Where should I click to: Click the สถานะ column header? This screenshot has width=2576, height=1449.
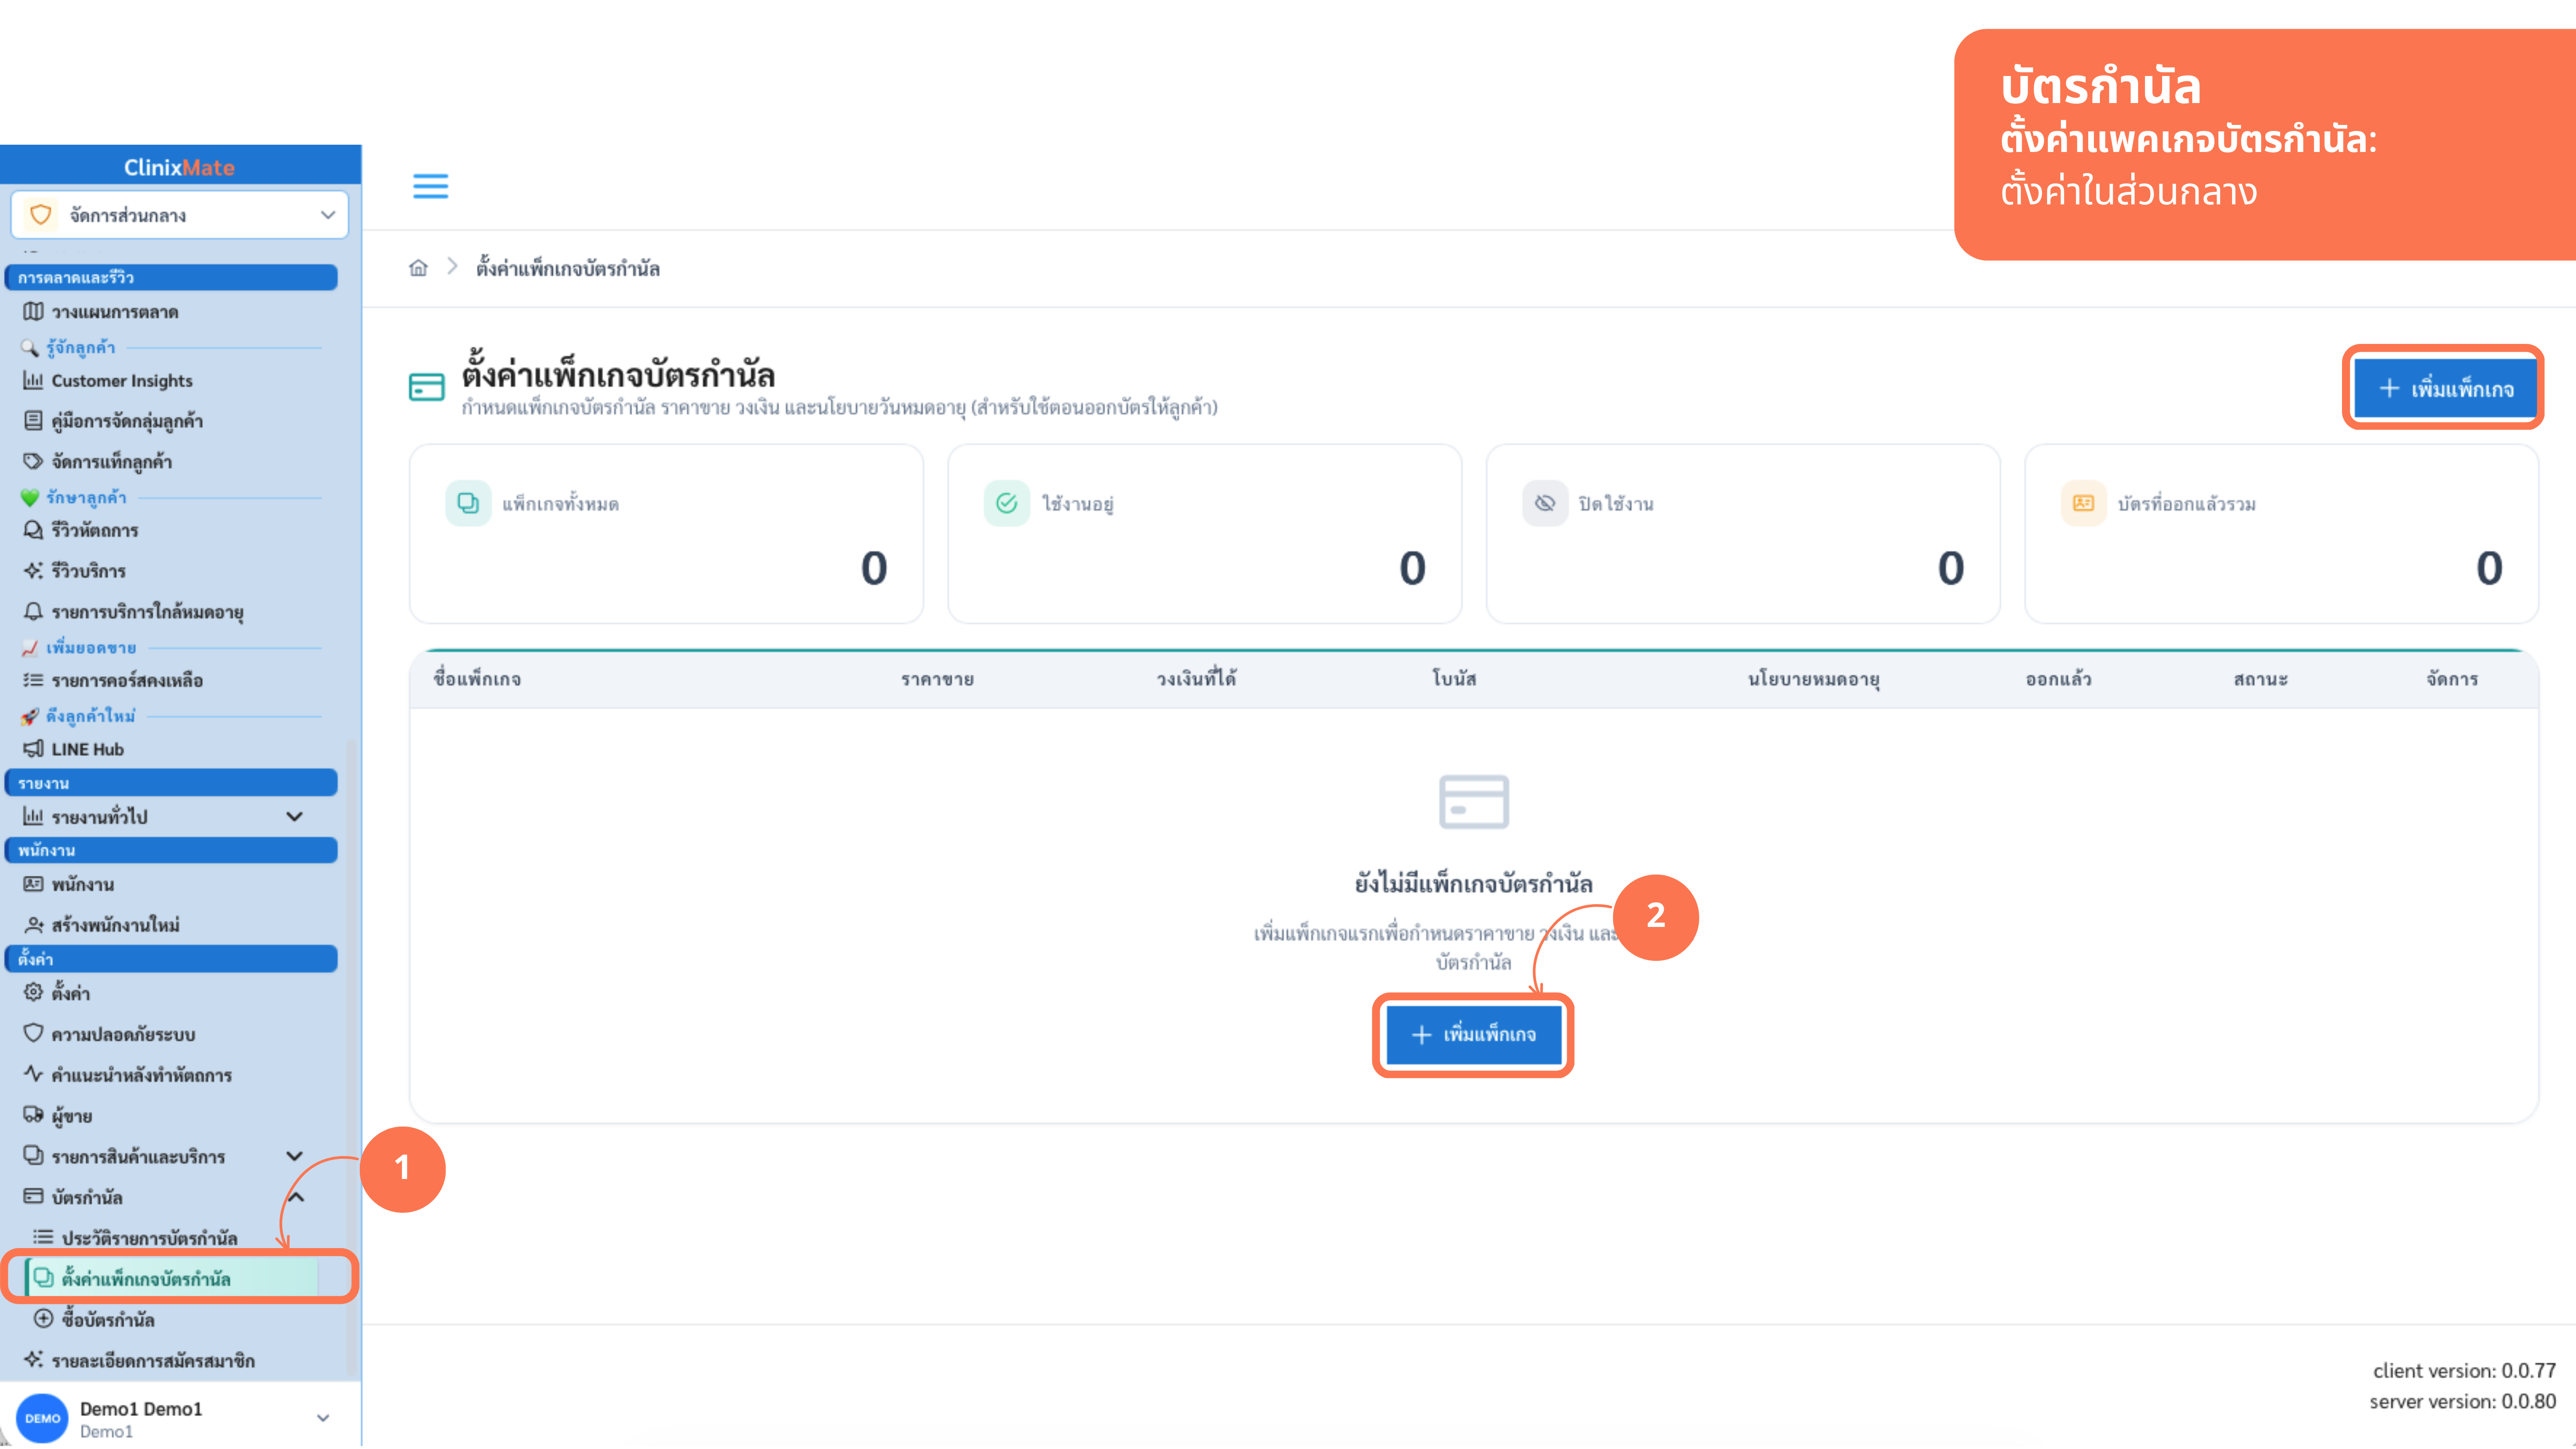2260,679
